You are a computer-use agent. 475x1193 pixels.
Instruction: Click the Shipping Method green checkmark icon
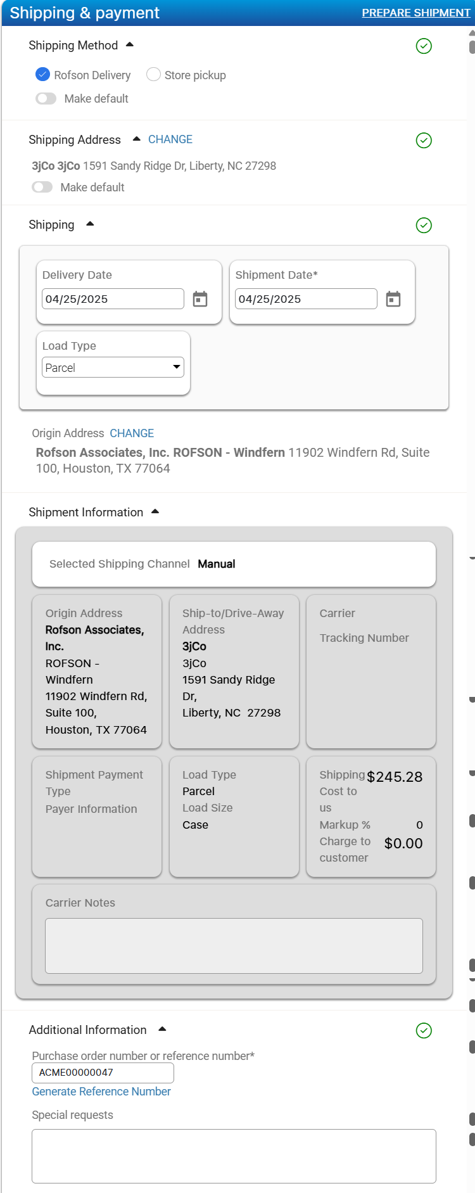[x=424, y=46]
